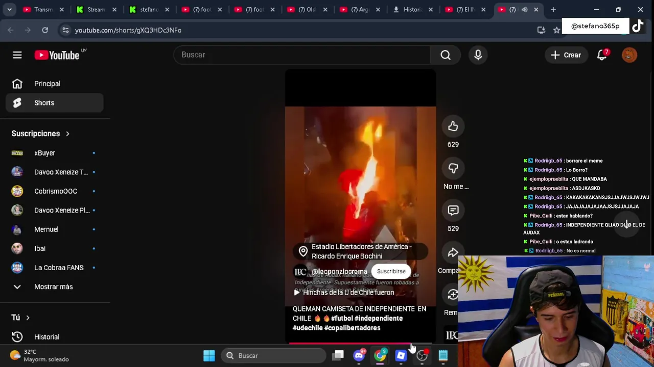
Task: Switch to the Stream Kick tab
Action: click(96, 10)
